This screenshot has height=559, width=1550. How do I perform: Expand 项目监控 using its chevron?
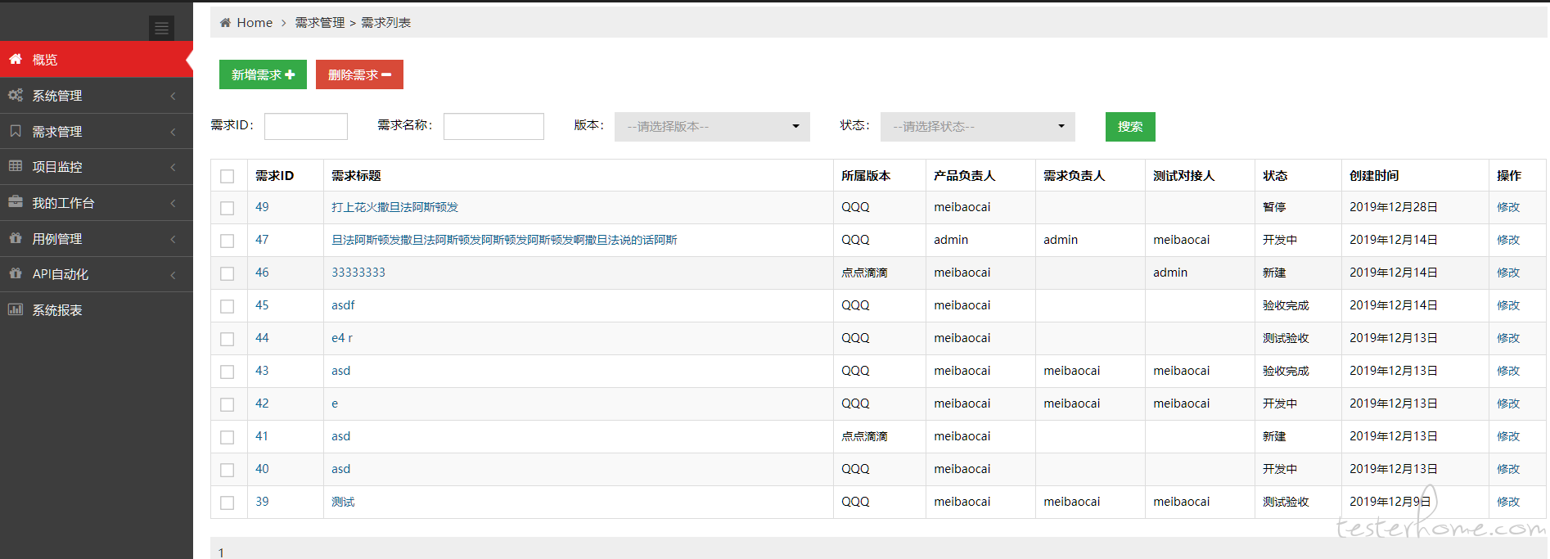tap(173, 167)
